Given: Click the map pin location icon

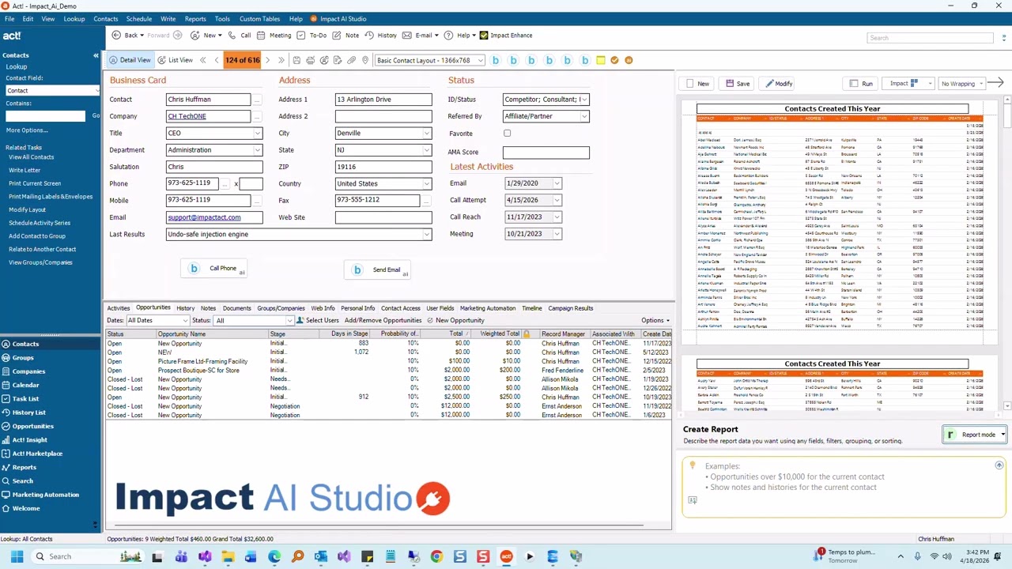Looking at the screenshot, I should [x=365, y=60].
